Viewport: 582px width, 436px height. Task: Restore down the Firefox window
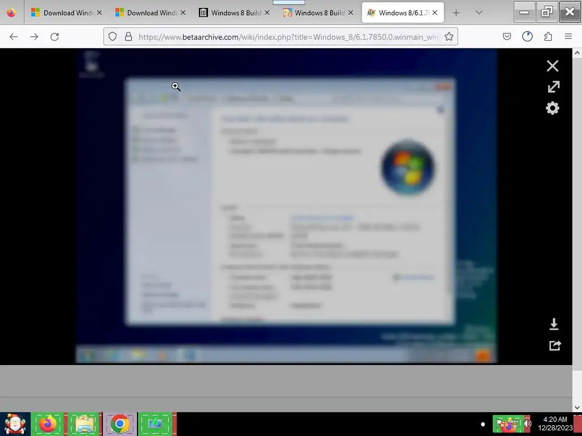point(547,12)
